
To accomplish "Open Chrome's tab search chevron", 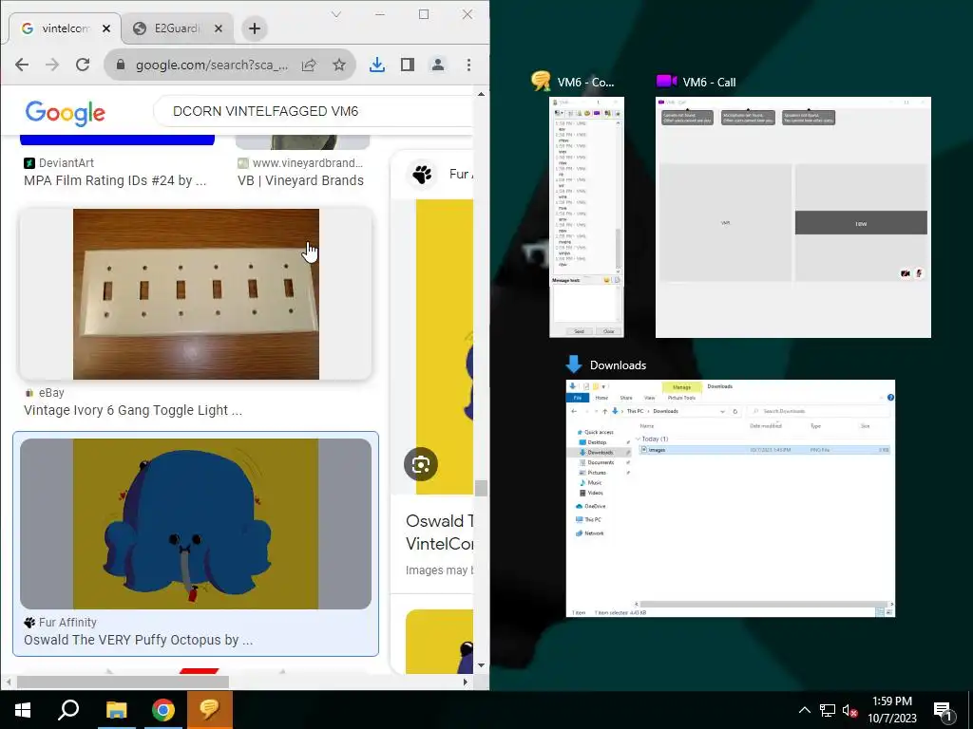I will pyautogui.click(x=335, y=14).
